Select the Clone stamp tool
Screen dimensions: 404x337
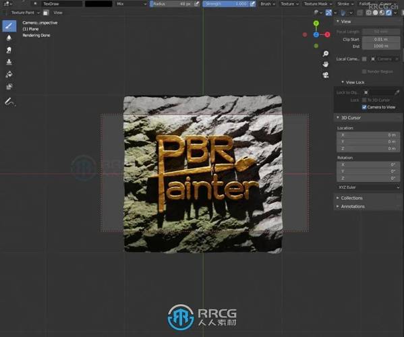(9, 62)
